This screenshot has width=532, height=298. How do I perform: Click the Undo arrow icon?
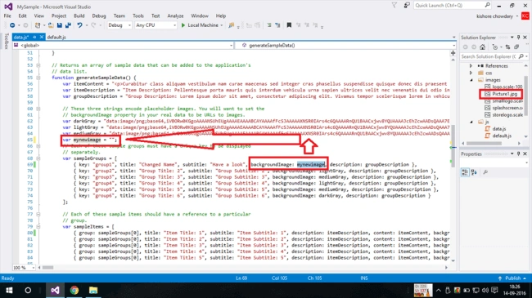(x=79, y=25)
